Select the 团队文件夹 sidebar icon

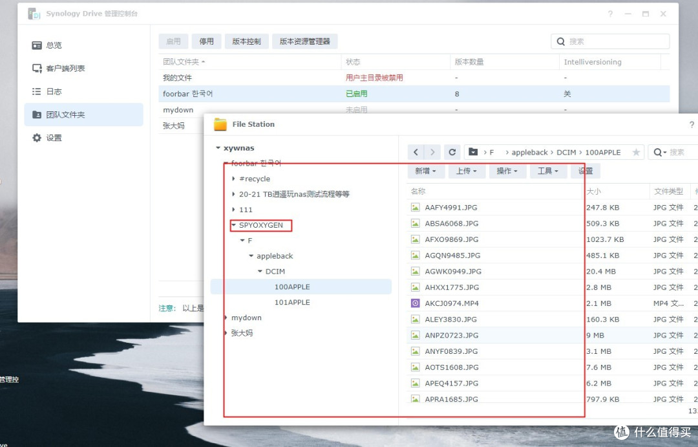pos(37,114)
